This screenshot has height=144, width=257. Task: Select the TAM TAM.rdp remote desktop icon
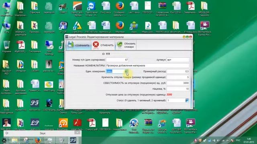pos(49,48)
